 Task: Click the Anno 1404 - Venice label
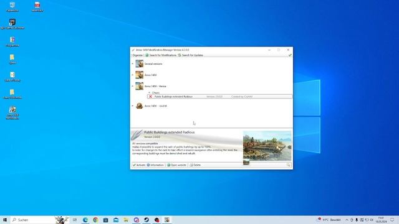pos(155,86)
